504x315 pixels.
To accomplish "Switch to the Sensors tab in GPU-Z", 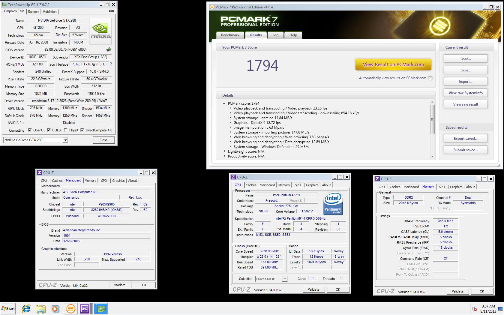I will [33, 12].
